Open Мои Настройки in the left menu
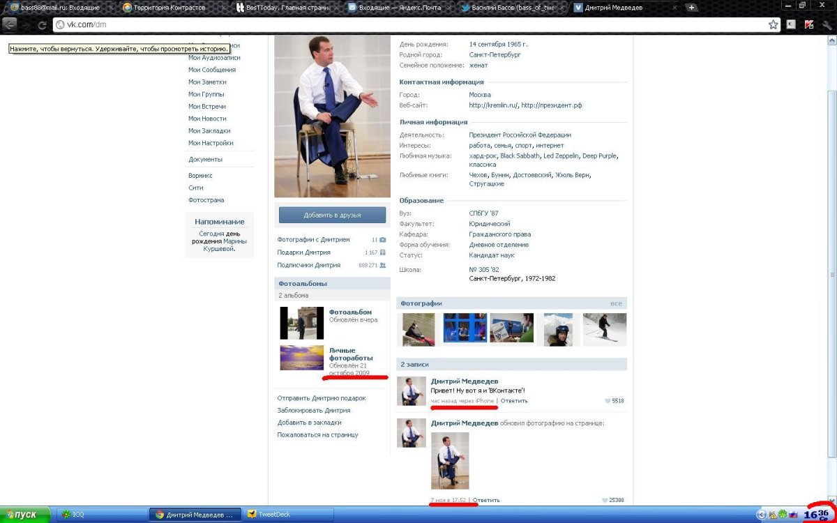 211,143
